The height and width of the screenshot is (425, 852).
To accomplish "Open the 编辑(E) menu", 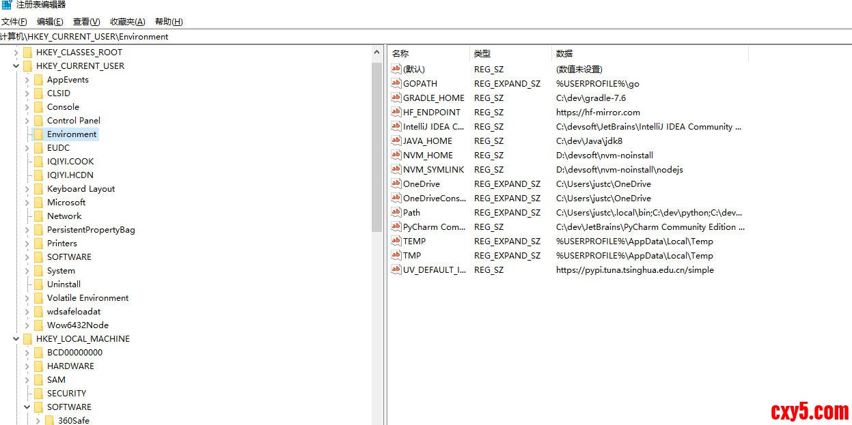I will pyautogui.click(x=50, y=22).
